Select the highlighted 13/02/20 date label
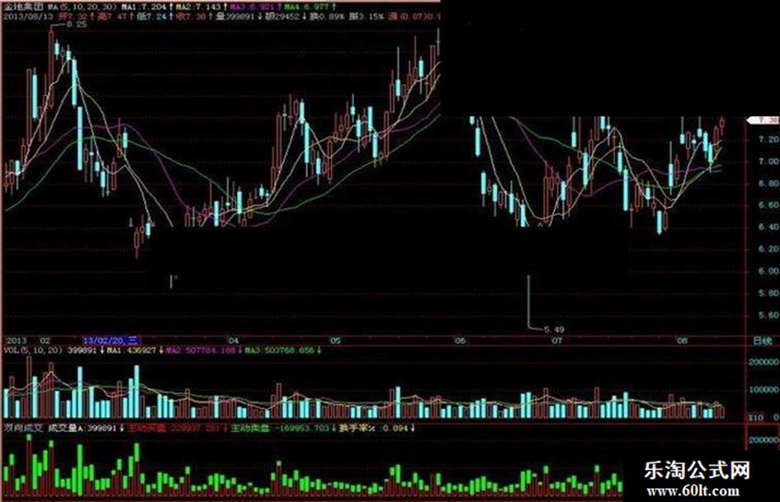The image size is (780, 502). click(x=111, y=340)
